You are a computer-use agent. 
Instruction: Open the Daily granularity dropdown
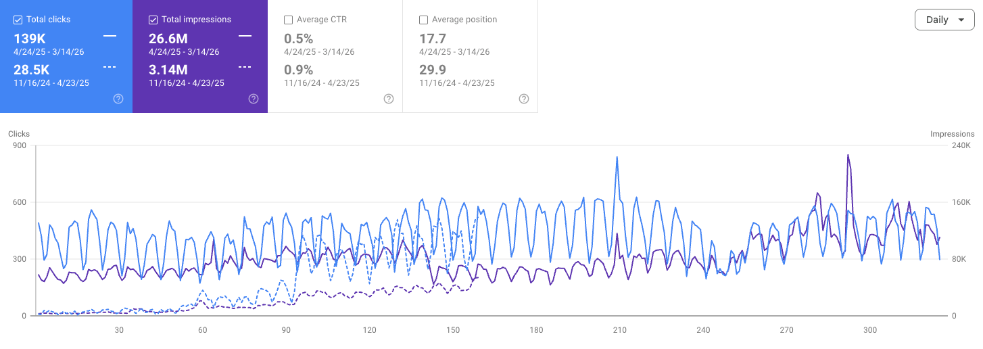coord(944,20)
